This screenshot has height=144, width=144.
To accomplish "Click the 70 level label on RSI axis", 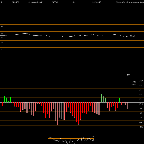I will pos(2,33).
